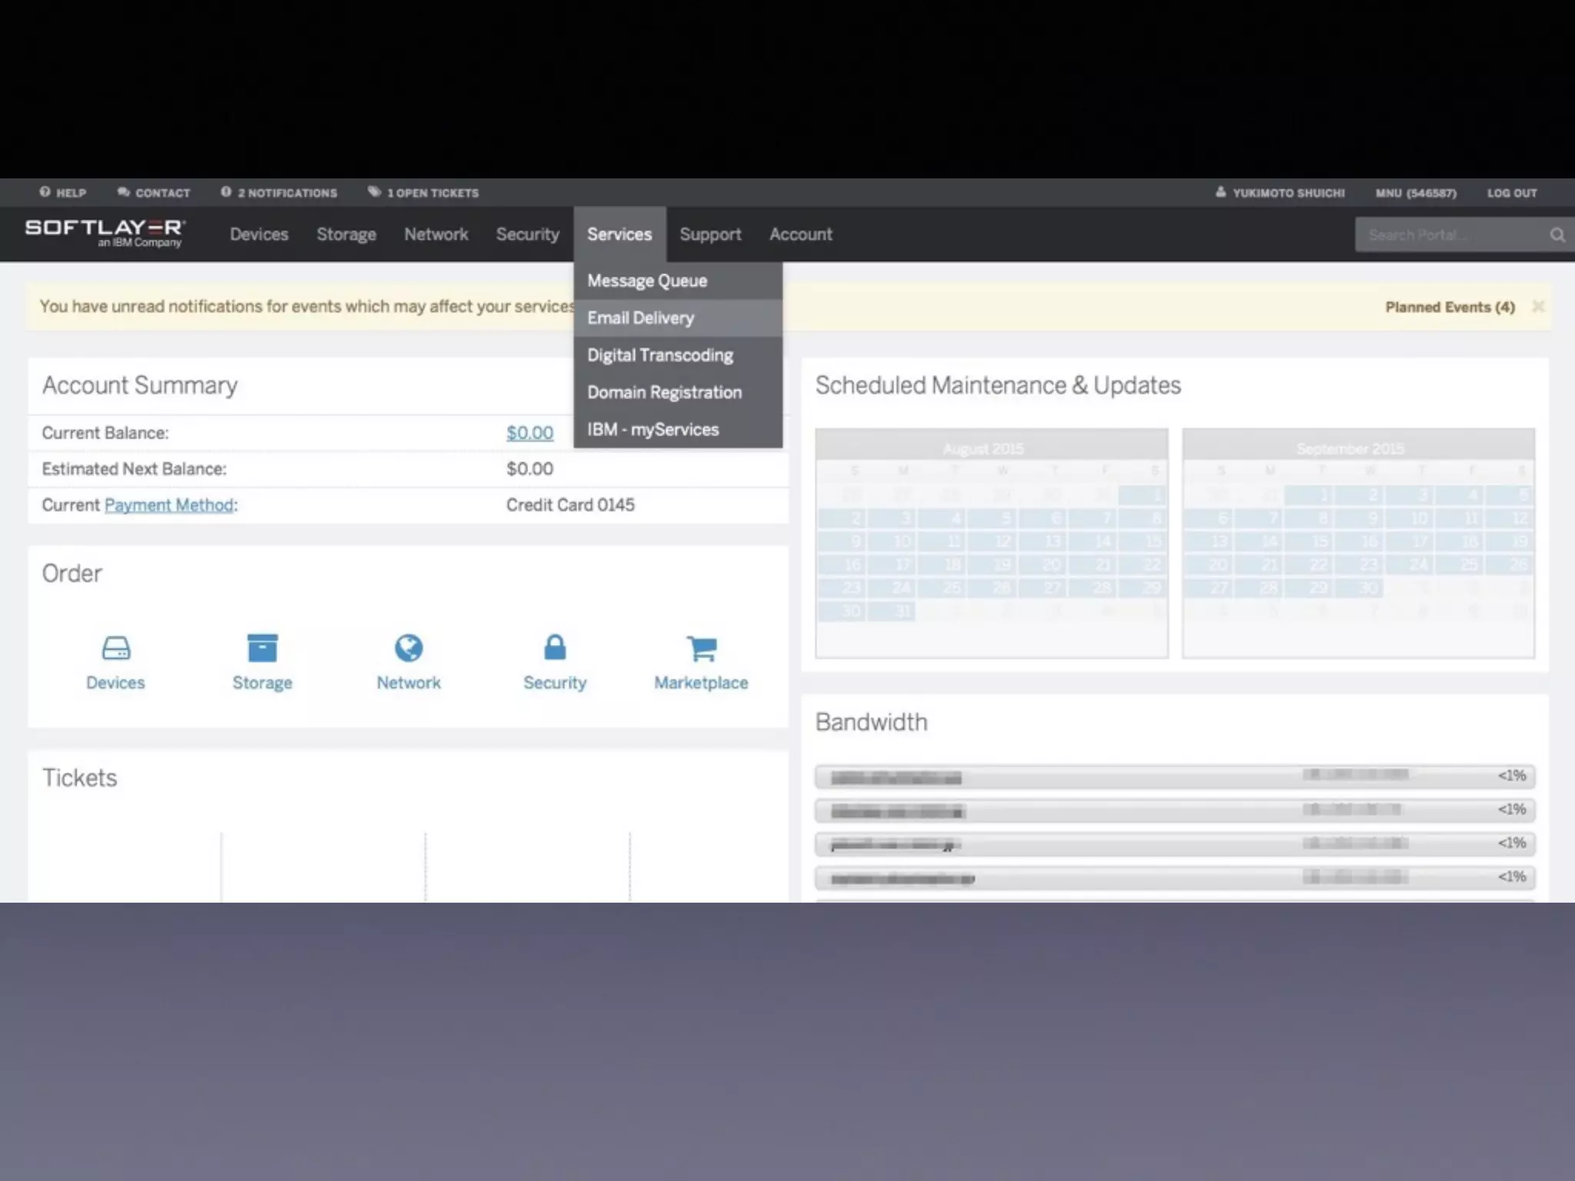Order Security via the padlock icon
The height and width of the screenshot is (1181, 1575).
(x=554, y=647)
